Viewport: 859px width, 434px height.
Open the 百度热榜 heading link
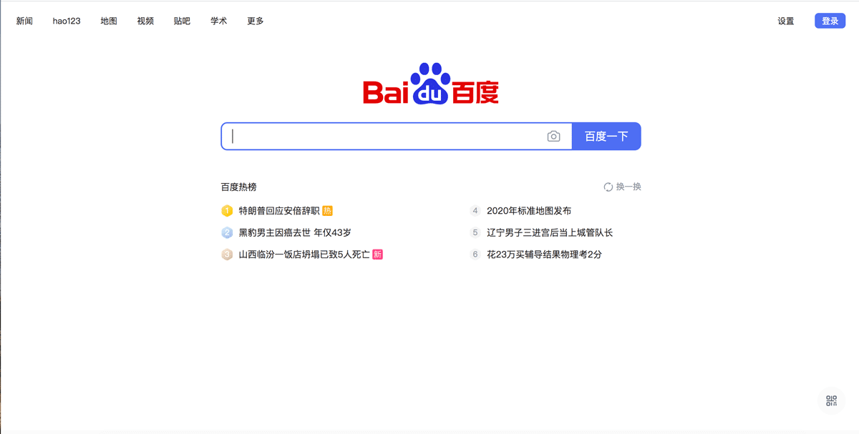[238, 187]
